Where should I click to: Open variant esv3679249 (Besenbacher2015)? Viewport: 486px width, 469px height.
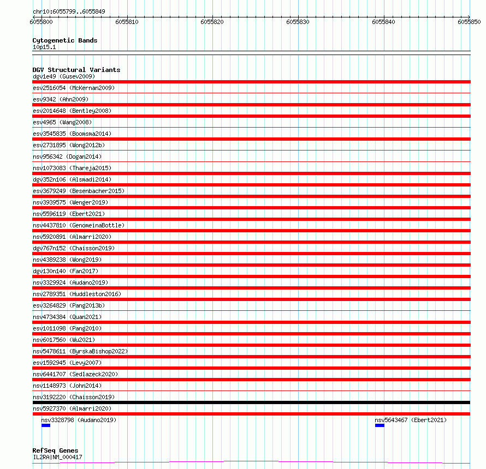coord(79,191)
